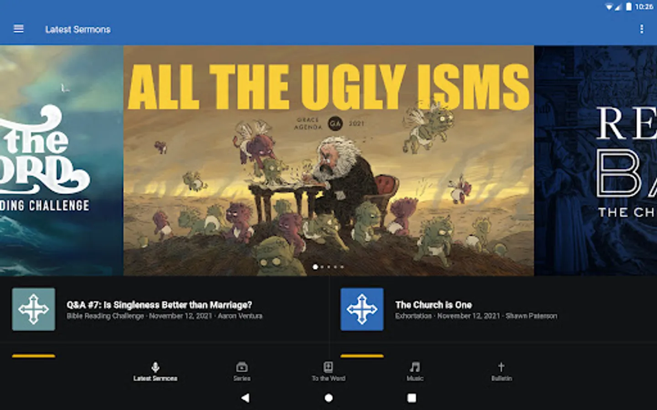Select the first carousel page dot
Image resolution: width=657 pixels, height=410 pixels.
pos(315,267)
